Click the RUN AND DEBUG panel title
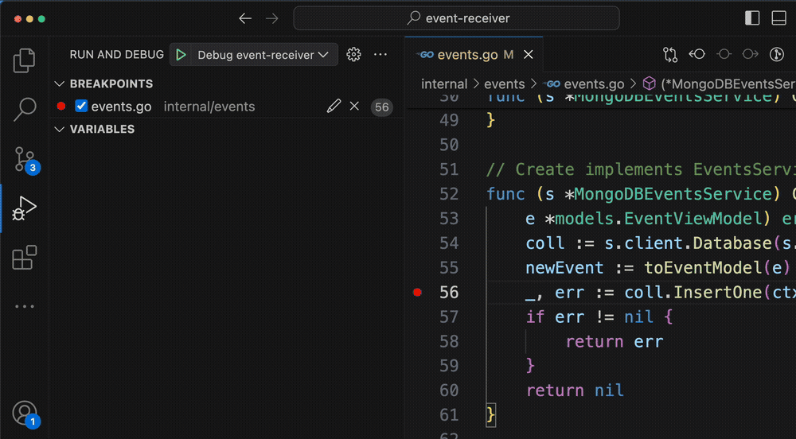Screen dimensions: 796x439 click(116, 54)
